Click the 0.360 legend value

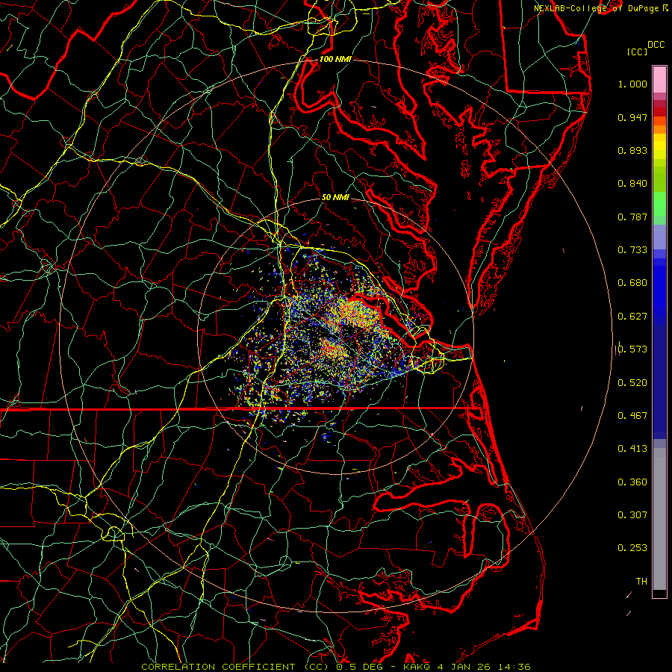tap(632, 482)
